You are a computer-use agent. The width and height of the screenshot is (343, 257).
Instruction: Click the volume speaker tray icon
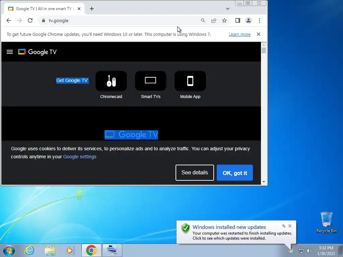click(x=309, y=251)
